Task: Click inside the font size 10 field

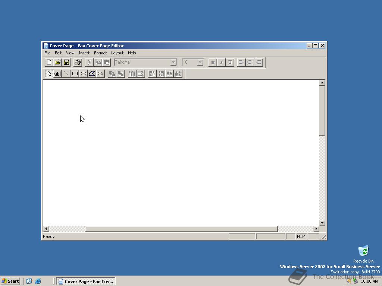Action: coord(190,62)
